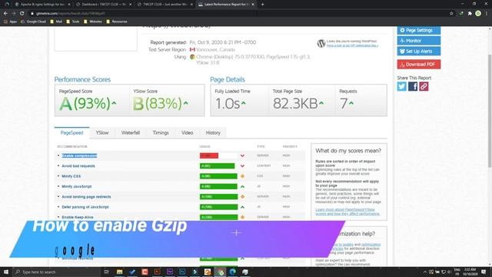Open the Windows notification center

484,272
